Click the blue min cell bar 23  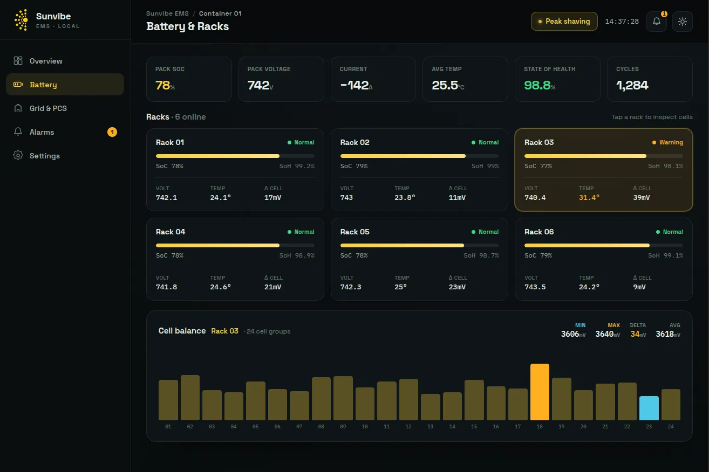pyautogui.click(x=649, y=408)
